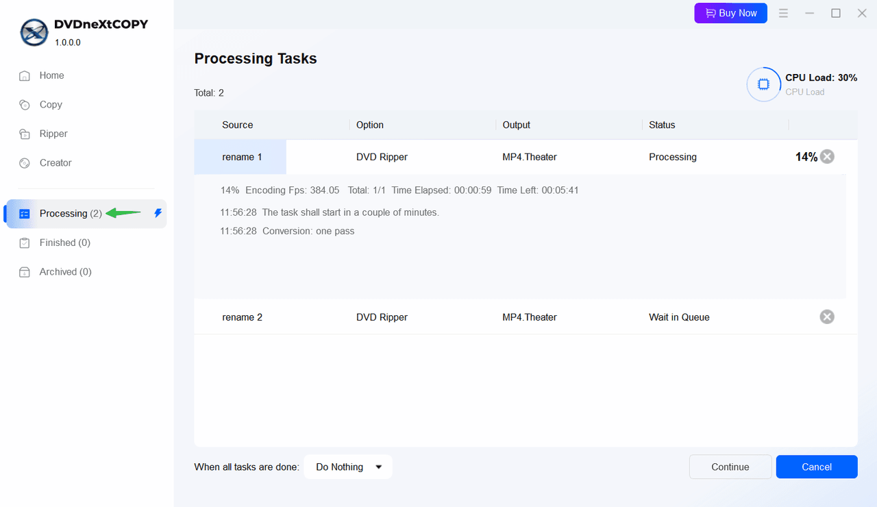Click the Home icon in sidebar
This screenshot has height=507, width=877.
click(x=25, y=76)
